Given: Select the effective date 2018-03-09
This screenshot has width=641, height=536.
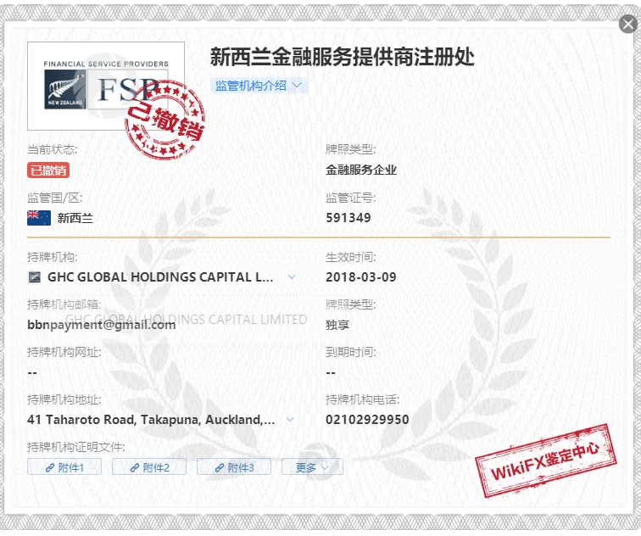Looking at the screenshot, I should click(x=361, y=277).
